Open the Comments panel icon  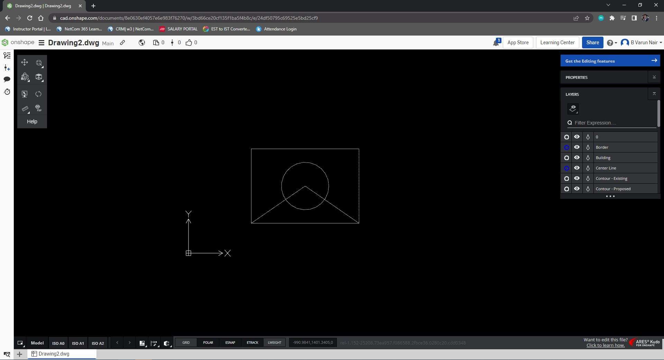[7, 79]
